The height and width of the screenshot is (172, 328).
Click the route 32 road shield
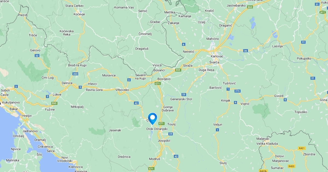(x=37, y=56)
